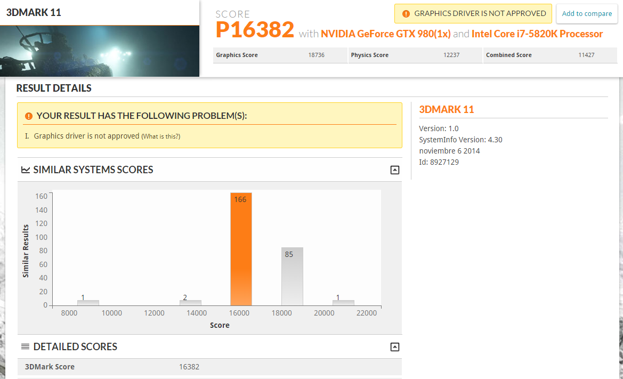This screenshot has height=379, width=623.
Task: Open the Intel Core i7-5820K Processor link
Action: [x=537, y=34]
